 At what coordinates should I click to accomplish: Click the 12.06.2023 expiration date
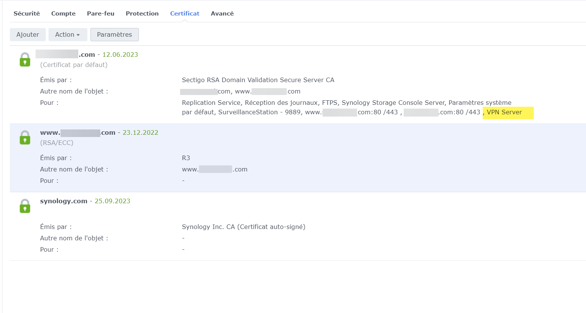(x=120, y=55)
